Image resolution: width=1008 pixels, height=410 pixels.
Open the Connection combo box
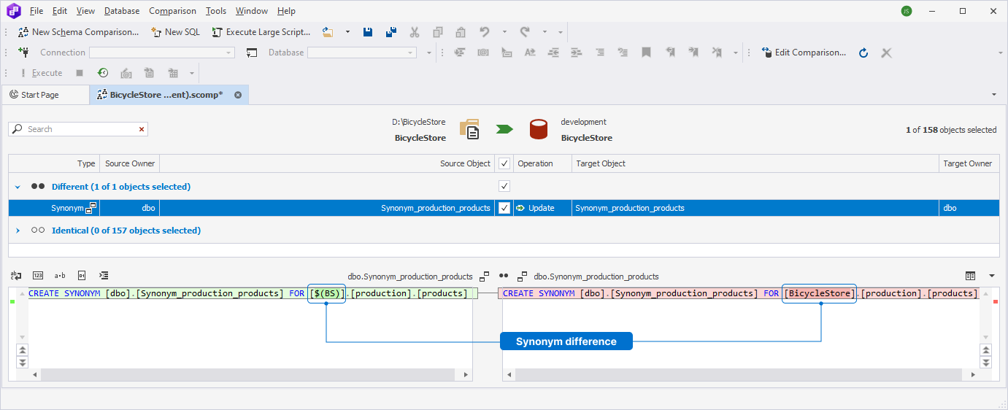point(162,53)
